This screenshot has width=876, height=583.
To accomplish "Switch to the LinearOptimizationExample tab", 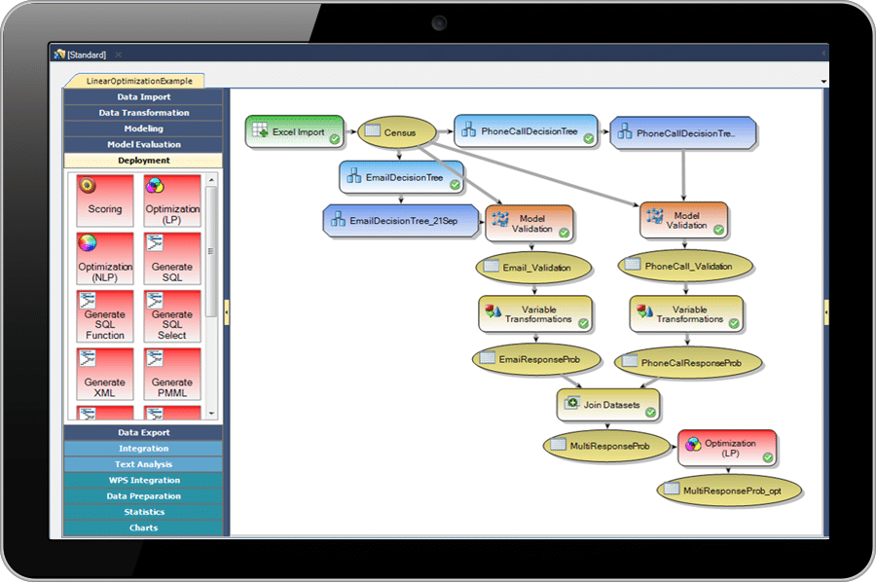I will (x=134, y=81).
